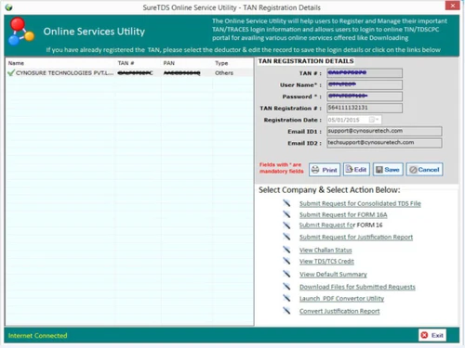Open Submit Request for FORM 16 link

[340, 226]
